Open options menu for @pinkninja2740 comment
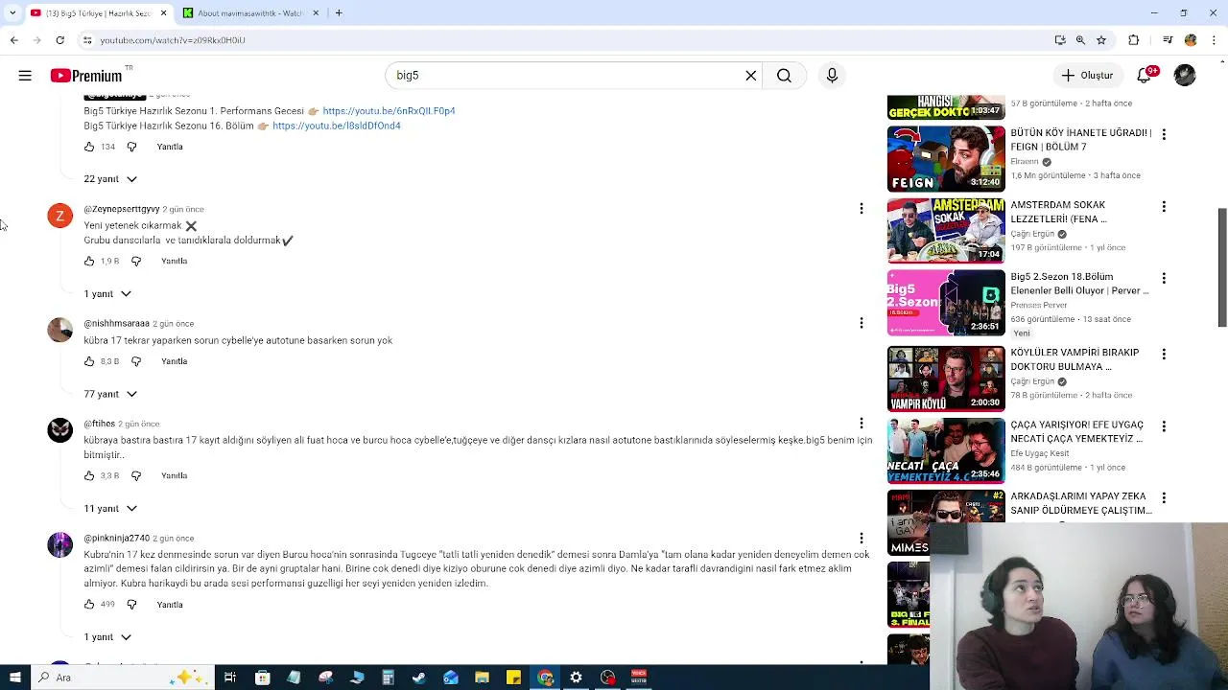 (x=861, y=538)
